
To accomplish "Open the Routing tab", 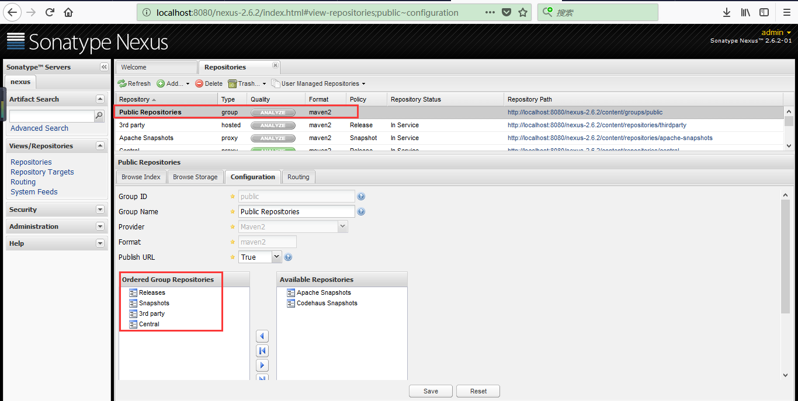I will pos(299,177).
